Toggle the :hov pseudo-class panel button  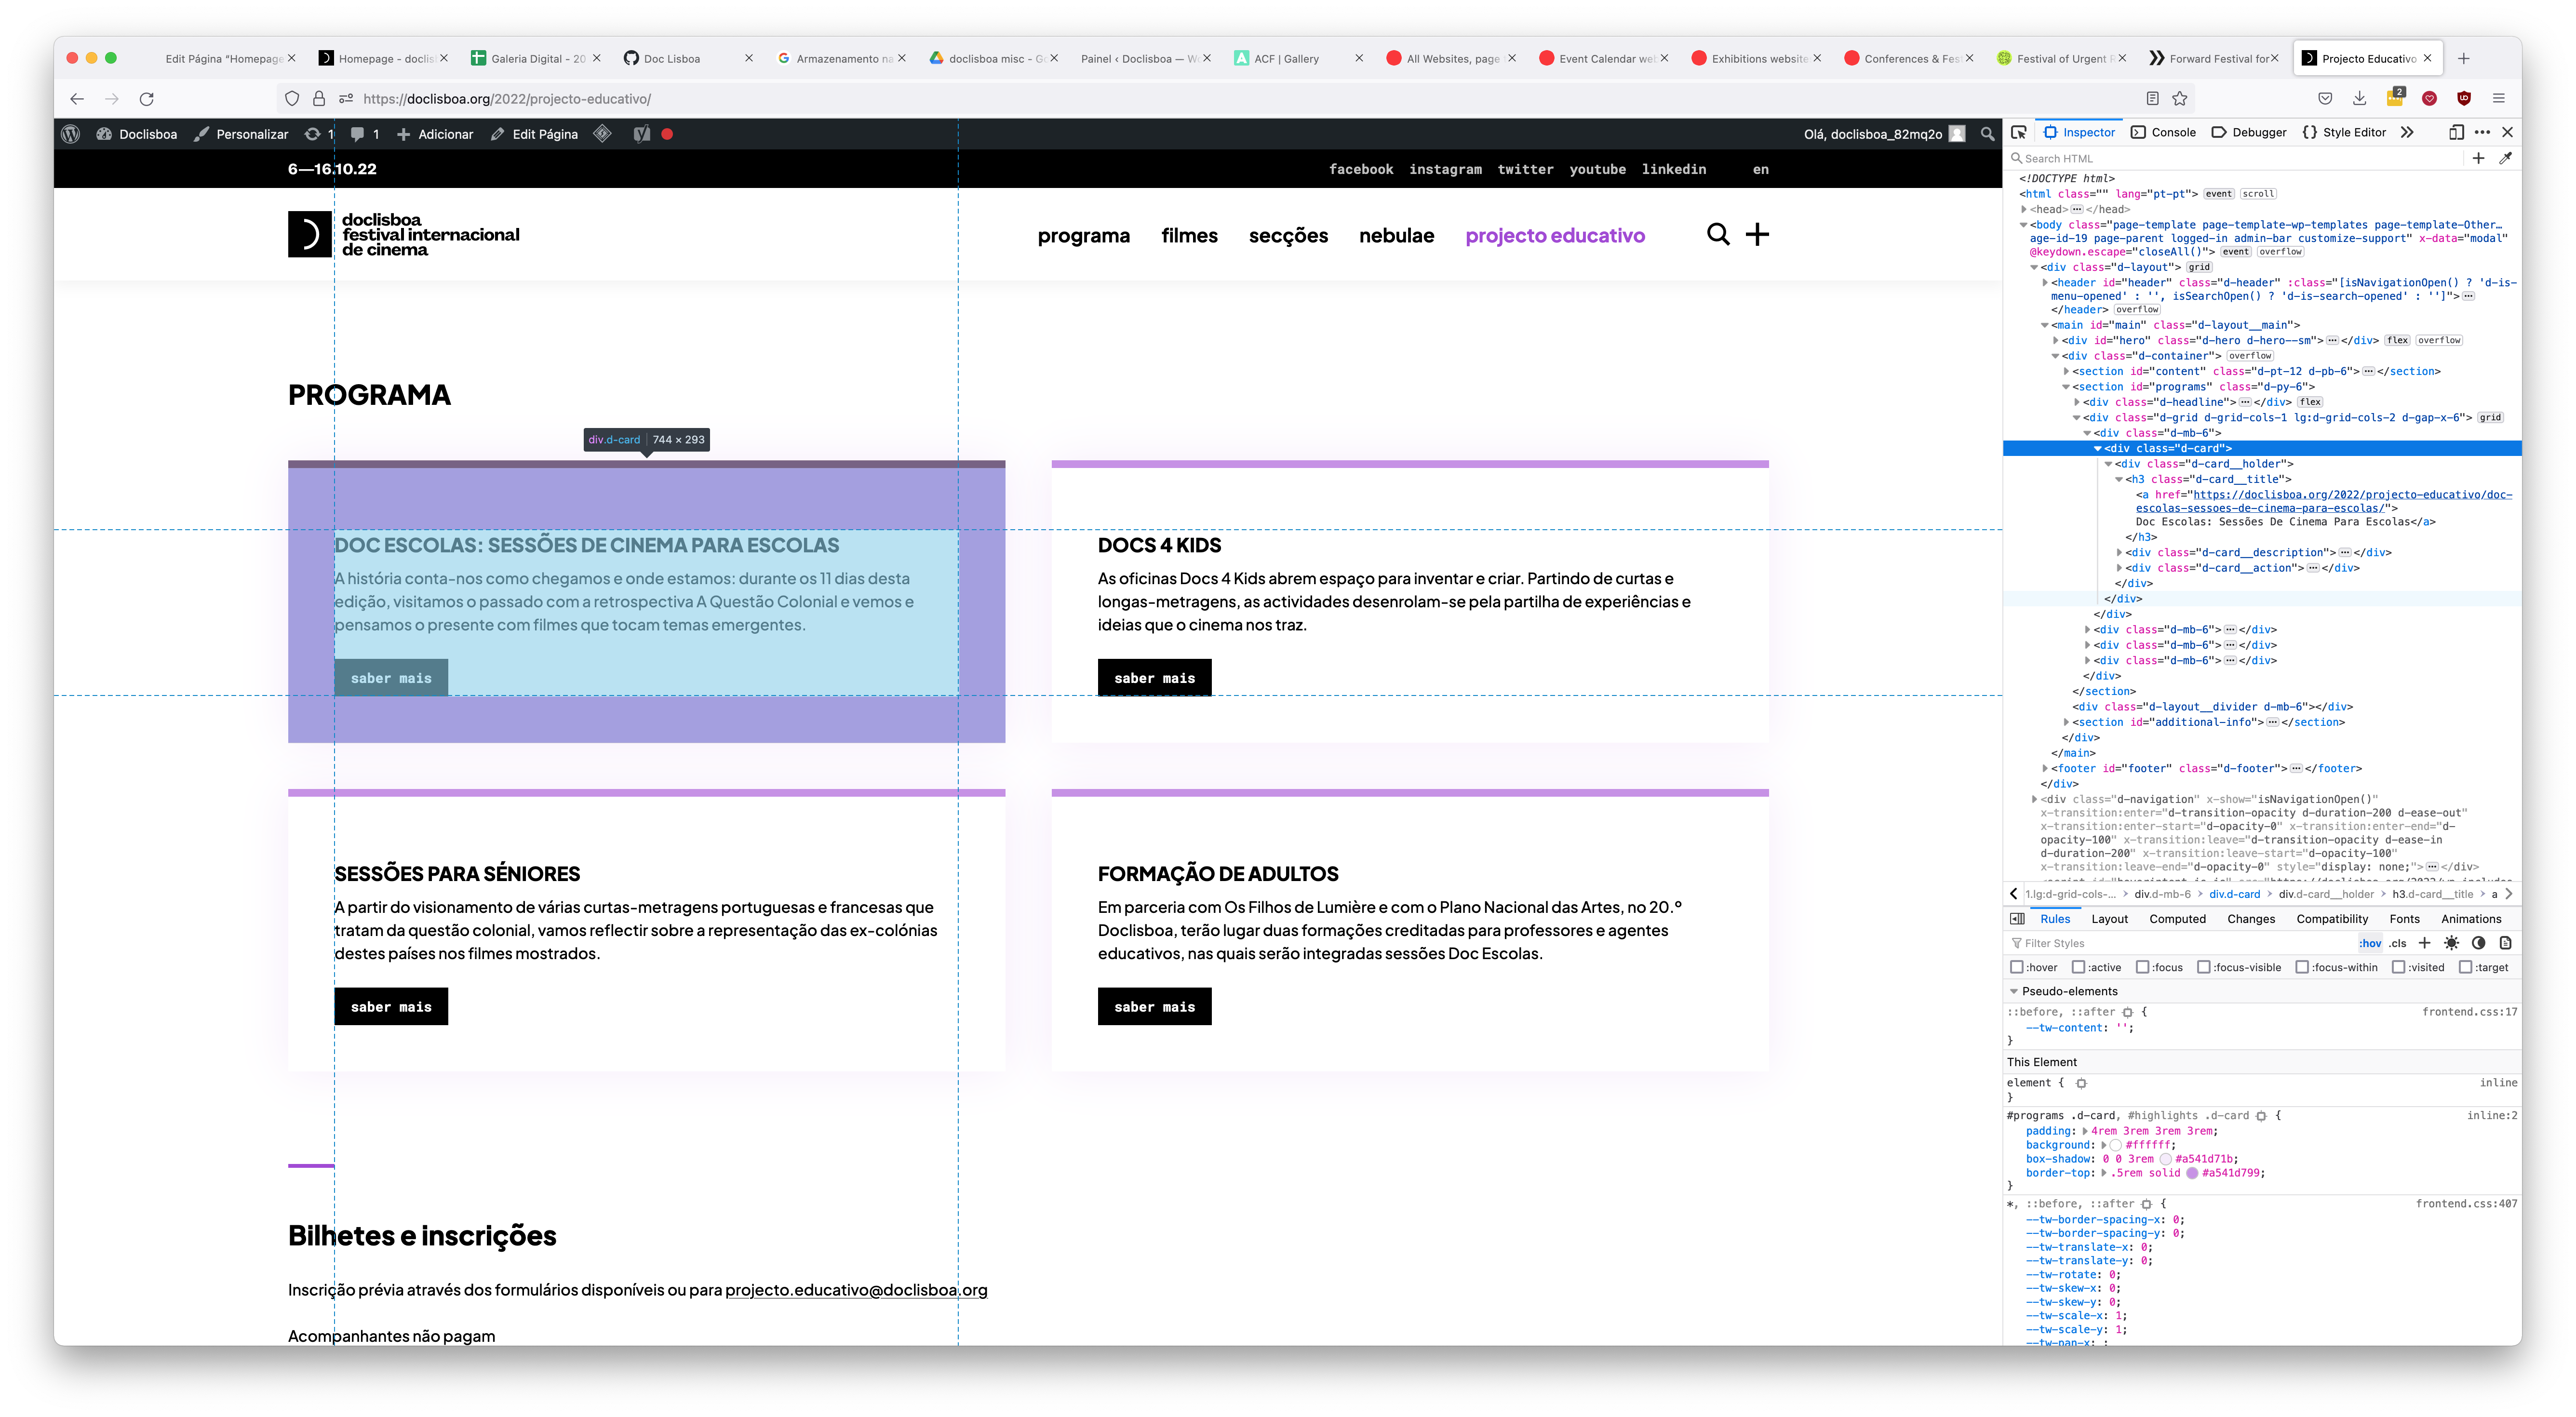point(2370,943)
